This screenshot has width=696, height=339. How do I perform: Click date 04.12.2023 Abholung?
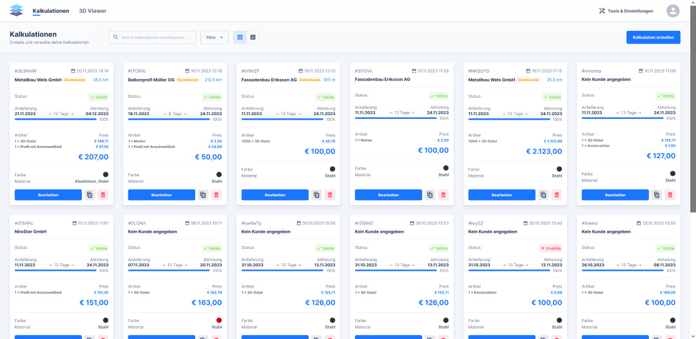click(97, 113)
